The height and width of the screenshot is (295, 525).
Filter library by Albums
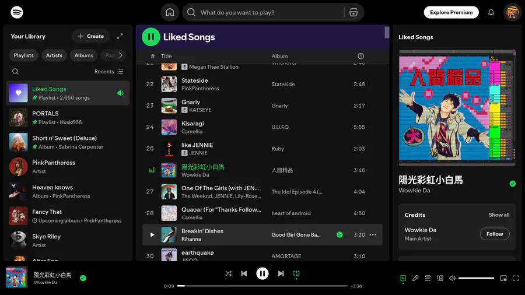click(x=83, y=55)
